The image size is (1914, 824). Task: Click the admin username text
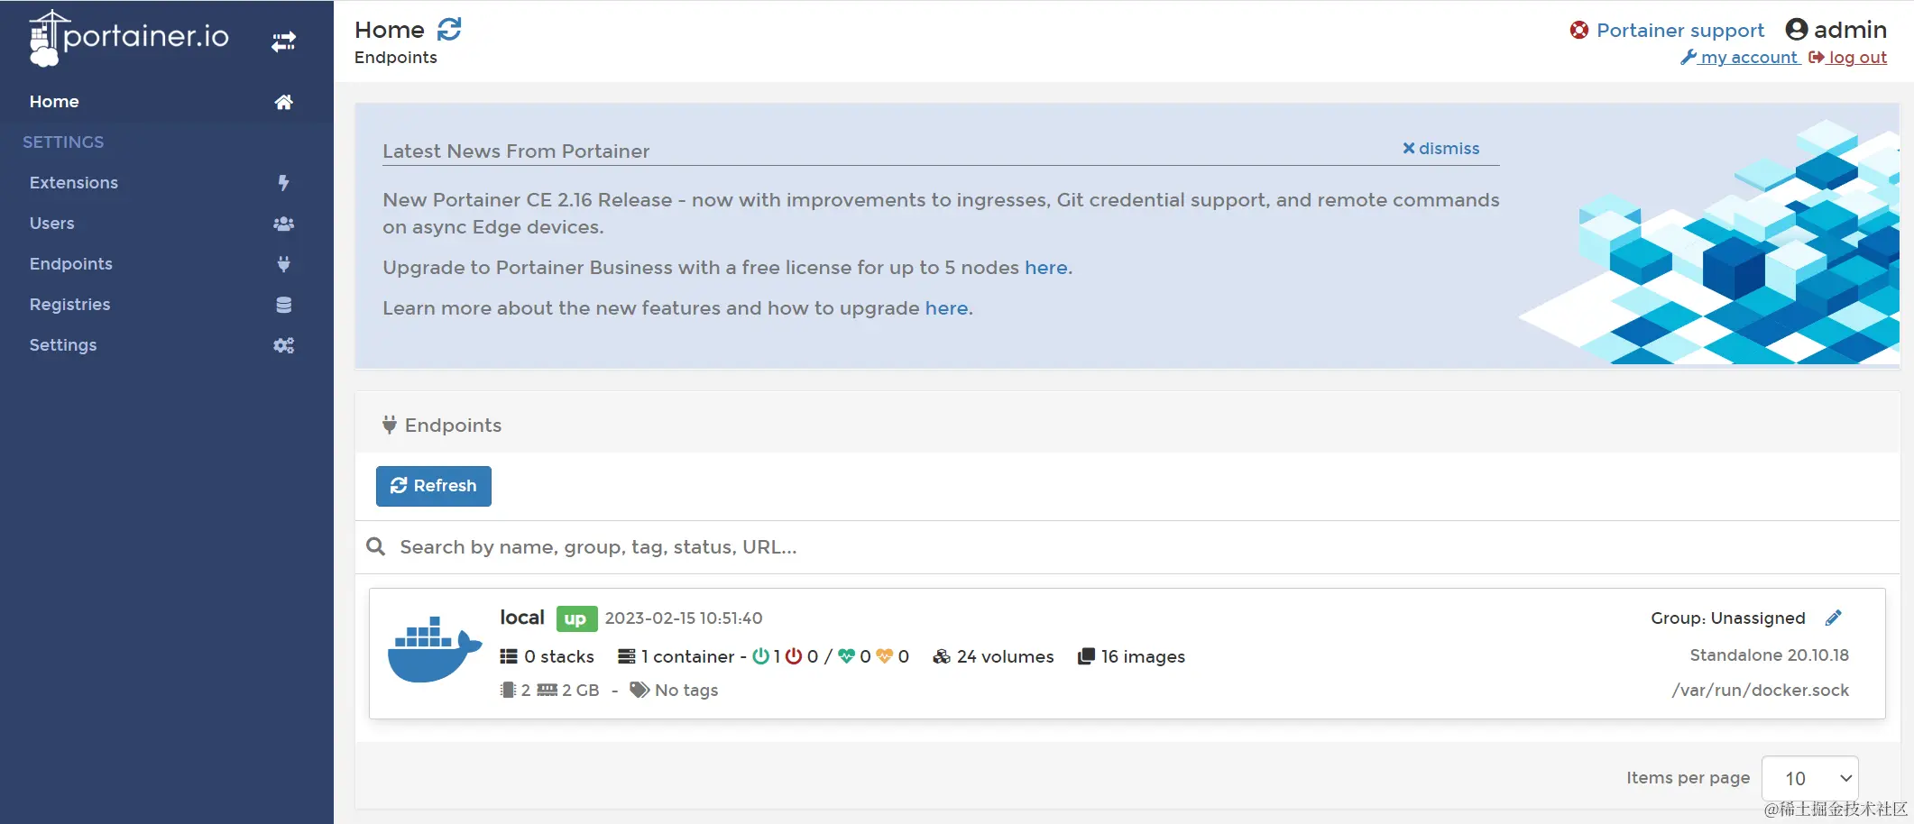1850,30
